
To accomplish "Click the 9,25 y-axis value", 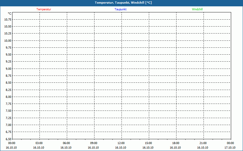I will tap(9, 62).
